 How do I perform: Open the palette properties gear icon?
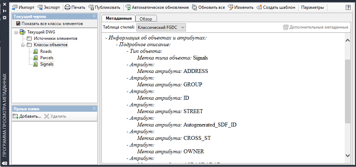(4, 18)
